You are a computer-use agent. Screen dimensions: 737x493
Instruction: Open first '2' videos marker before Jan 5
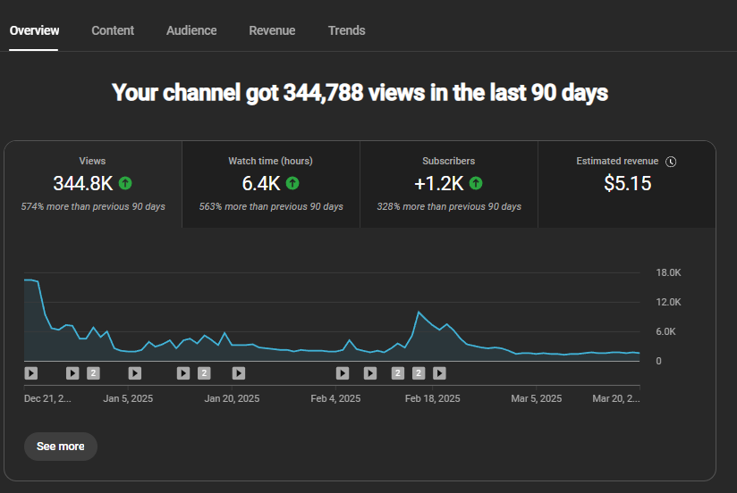click(93, 373)
